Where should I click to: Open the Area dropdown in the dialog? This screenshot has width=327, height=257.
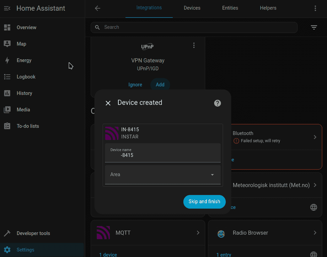(x=212, y=175)
